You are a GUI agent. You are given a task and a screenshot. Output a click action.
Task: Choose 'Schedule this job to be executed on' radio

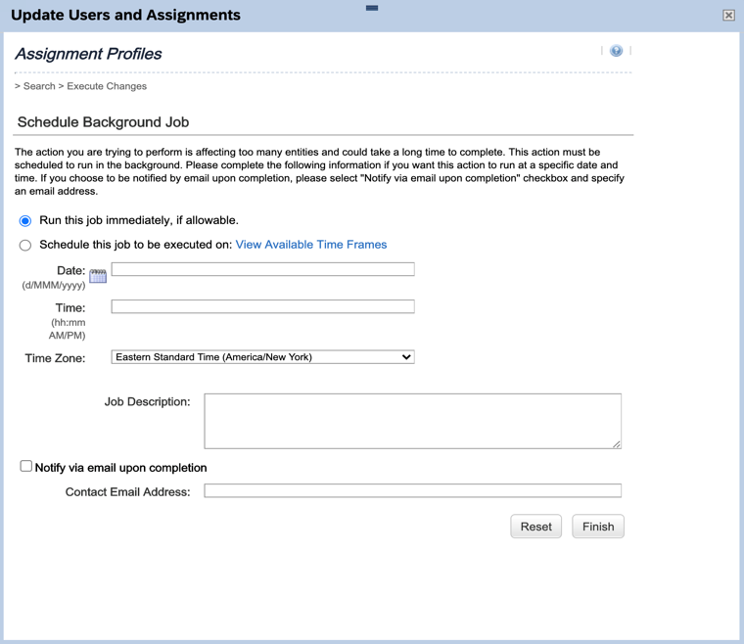25,246
